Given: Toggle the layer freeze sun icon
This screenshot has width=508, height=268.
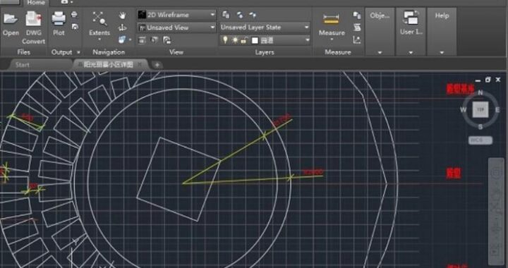Looking at the screenshot, I should click(x=235, y=40).
